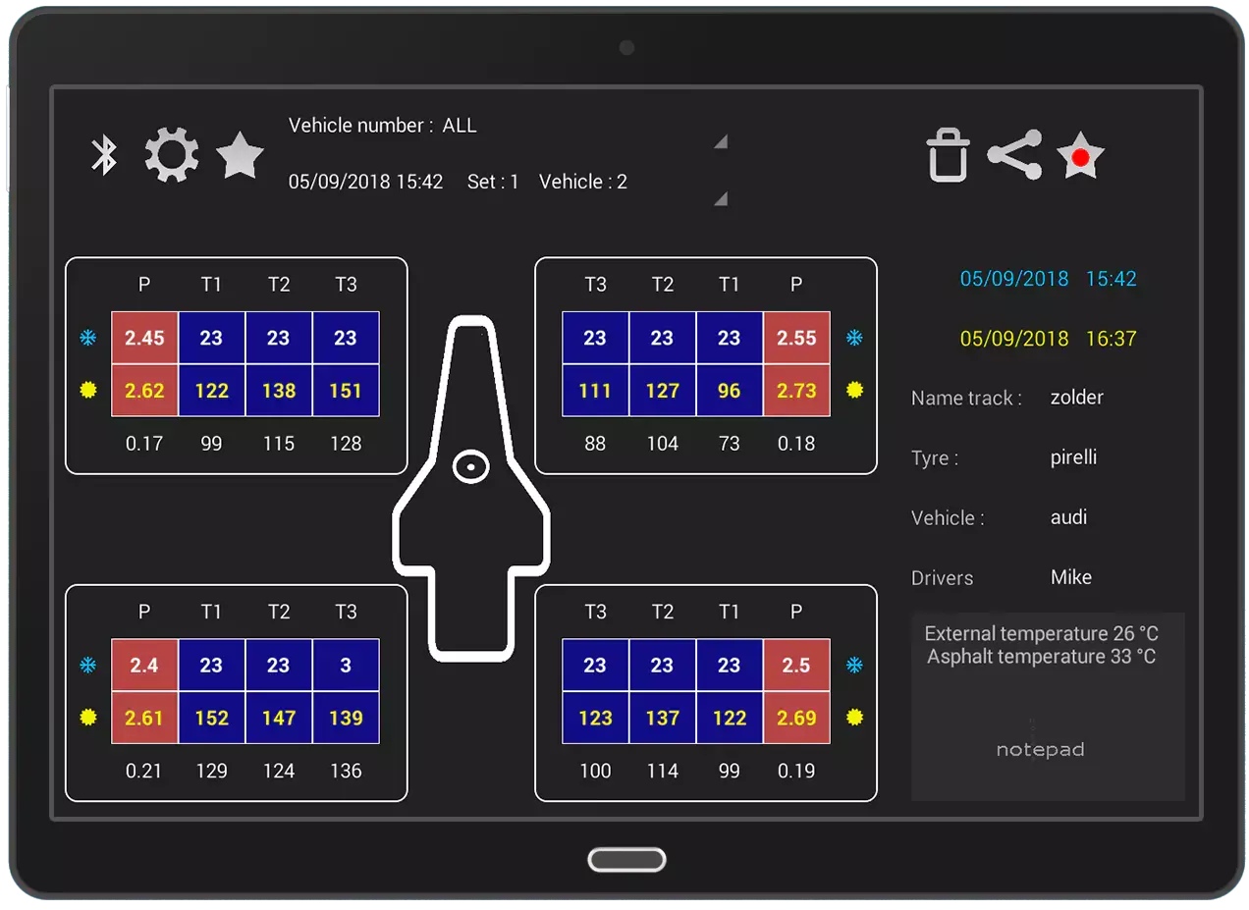Tap the hot sun icon in rear-right panel

[854, 718]
